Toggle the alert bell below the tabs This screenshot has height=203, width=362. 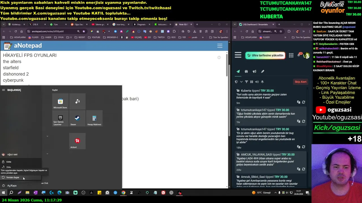(262, 82)
